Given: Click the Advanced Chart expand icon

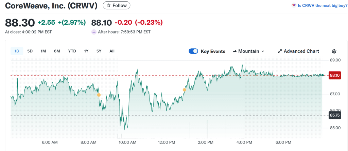Looking at the screenshot, I should (x=280, y=51).
